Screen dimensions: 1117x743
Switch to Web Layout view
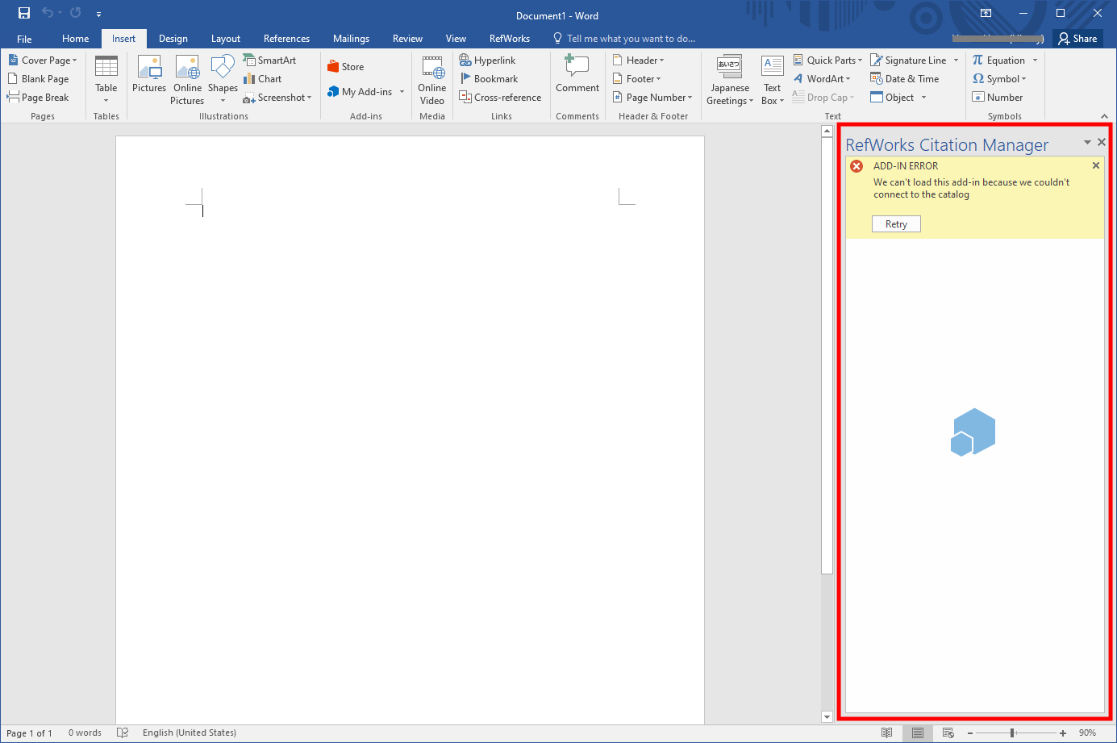(948, 733)
